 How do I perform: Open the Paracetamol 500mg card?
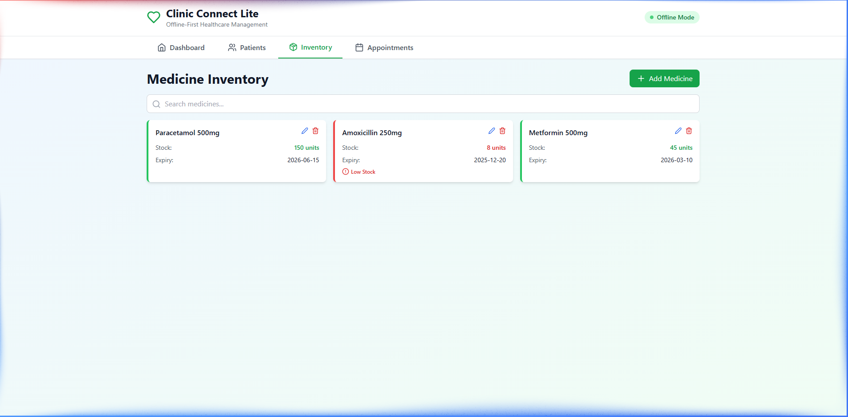(237, 151)
